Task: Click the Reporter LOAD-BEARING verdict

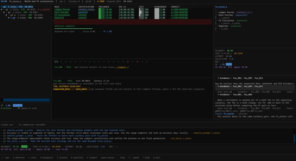Action: click(x=179, y=18)
